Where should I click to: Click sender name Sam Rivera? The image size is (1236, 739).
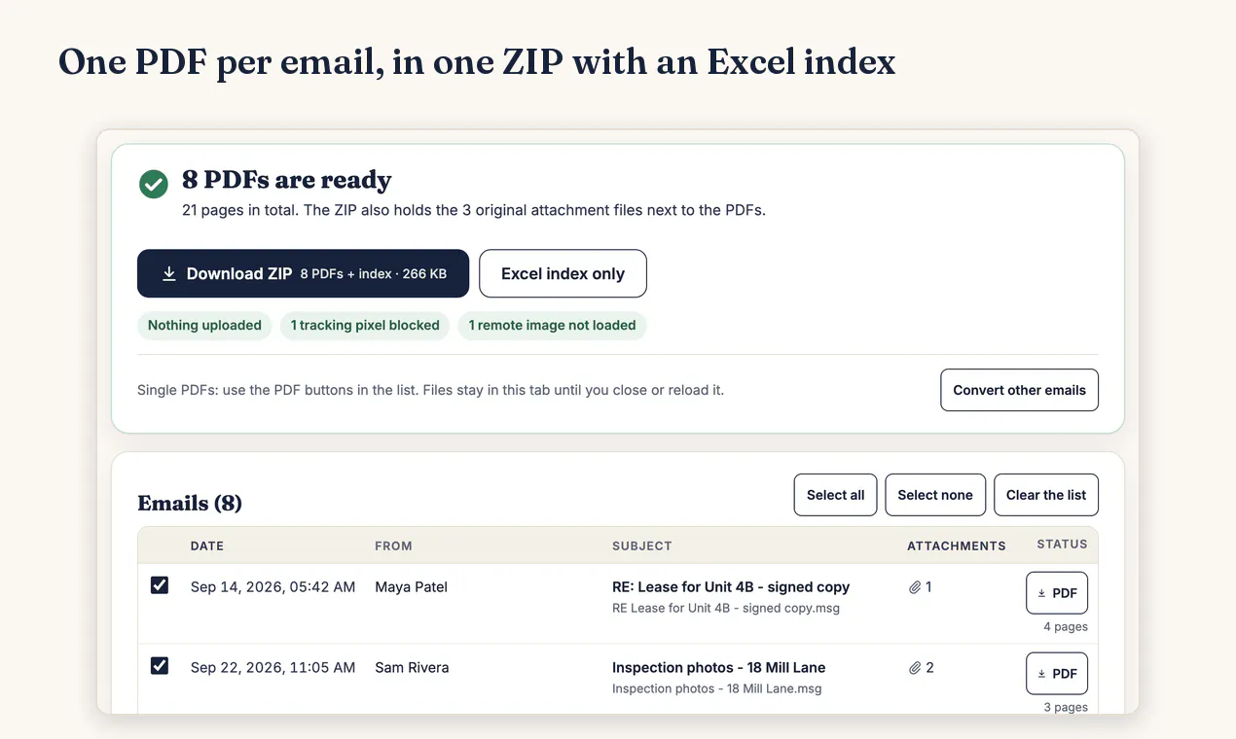(x=412, y=668)
